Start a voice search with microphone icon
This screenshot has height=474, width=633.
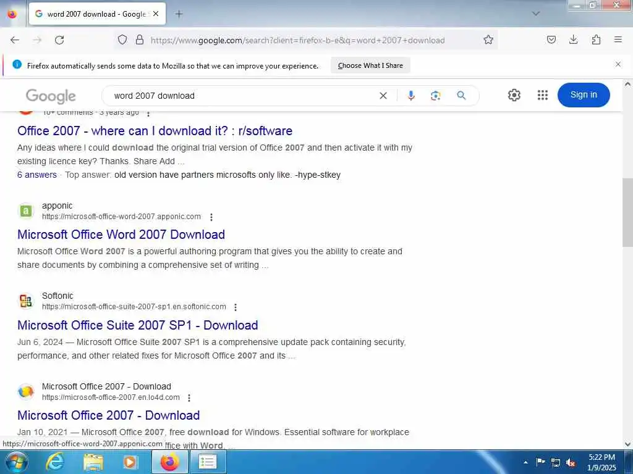pyautogui.click(x=411, y=96)
